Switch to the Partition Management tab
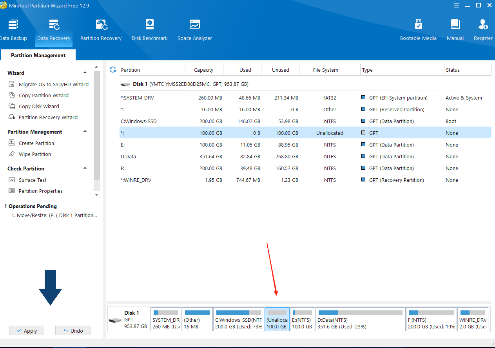495x348 pixels. tap(38, 55)
